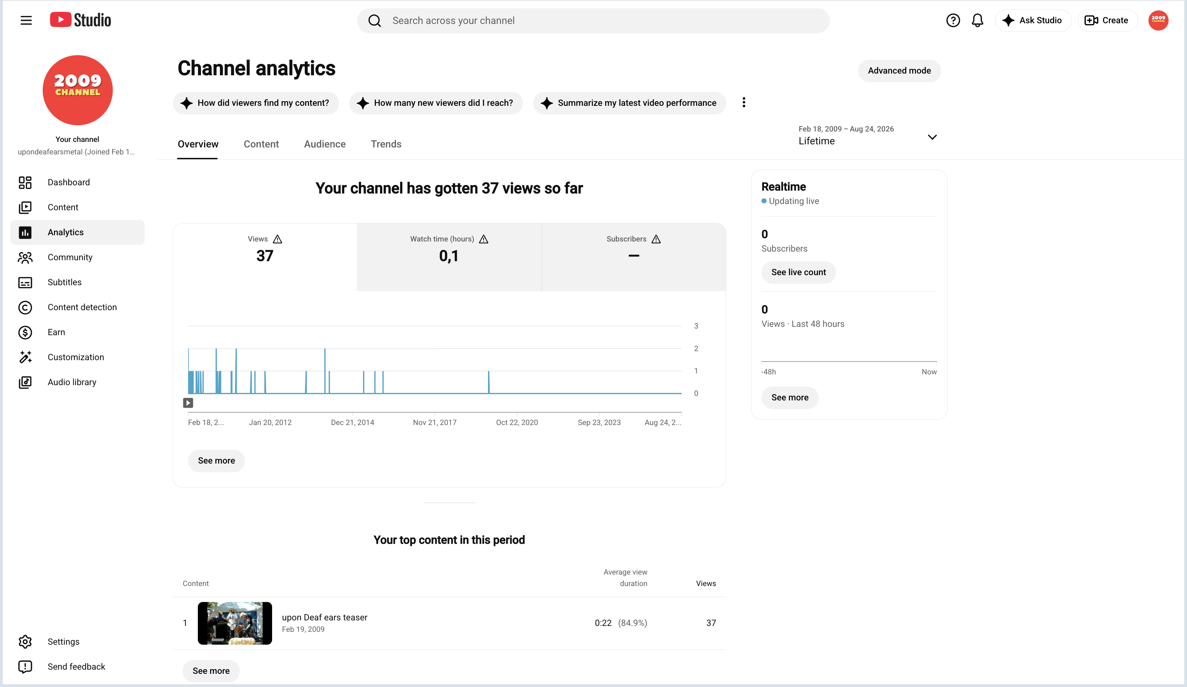This screenshot has width=1187, height=687.
Task: Open Subtitles section label
Action: (65, 282)
